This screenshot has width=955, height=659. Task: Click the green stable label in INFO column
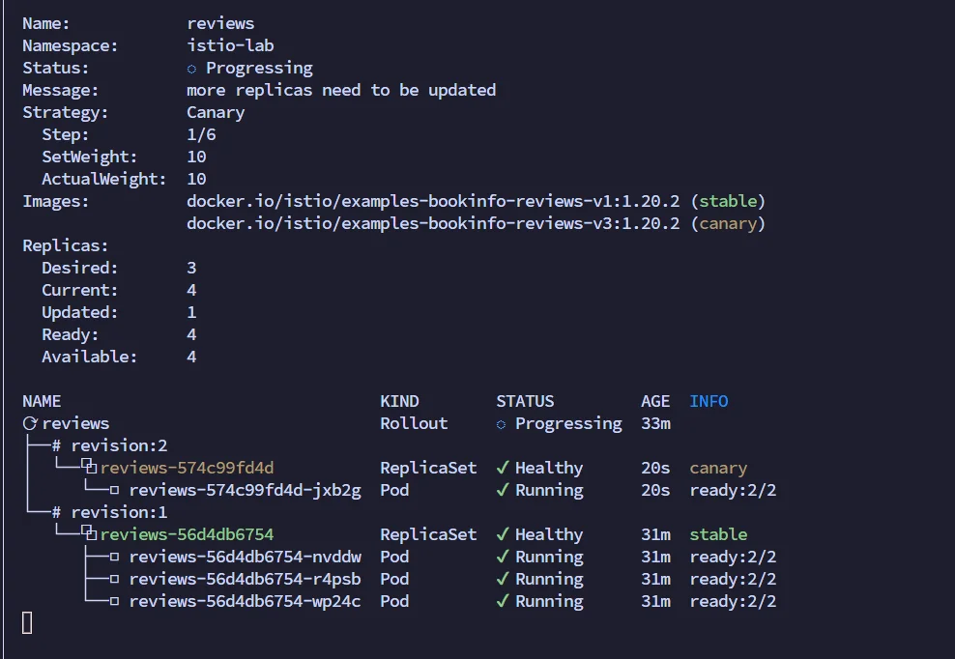click(719, 534)
